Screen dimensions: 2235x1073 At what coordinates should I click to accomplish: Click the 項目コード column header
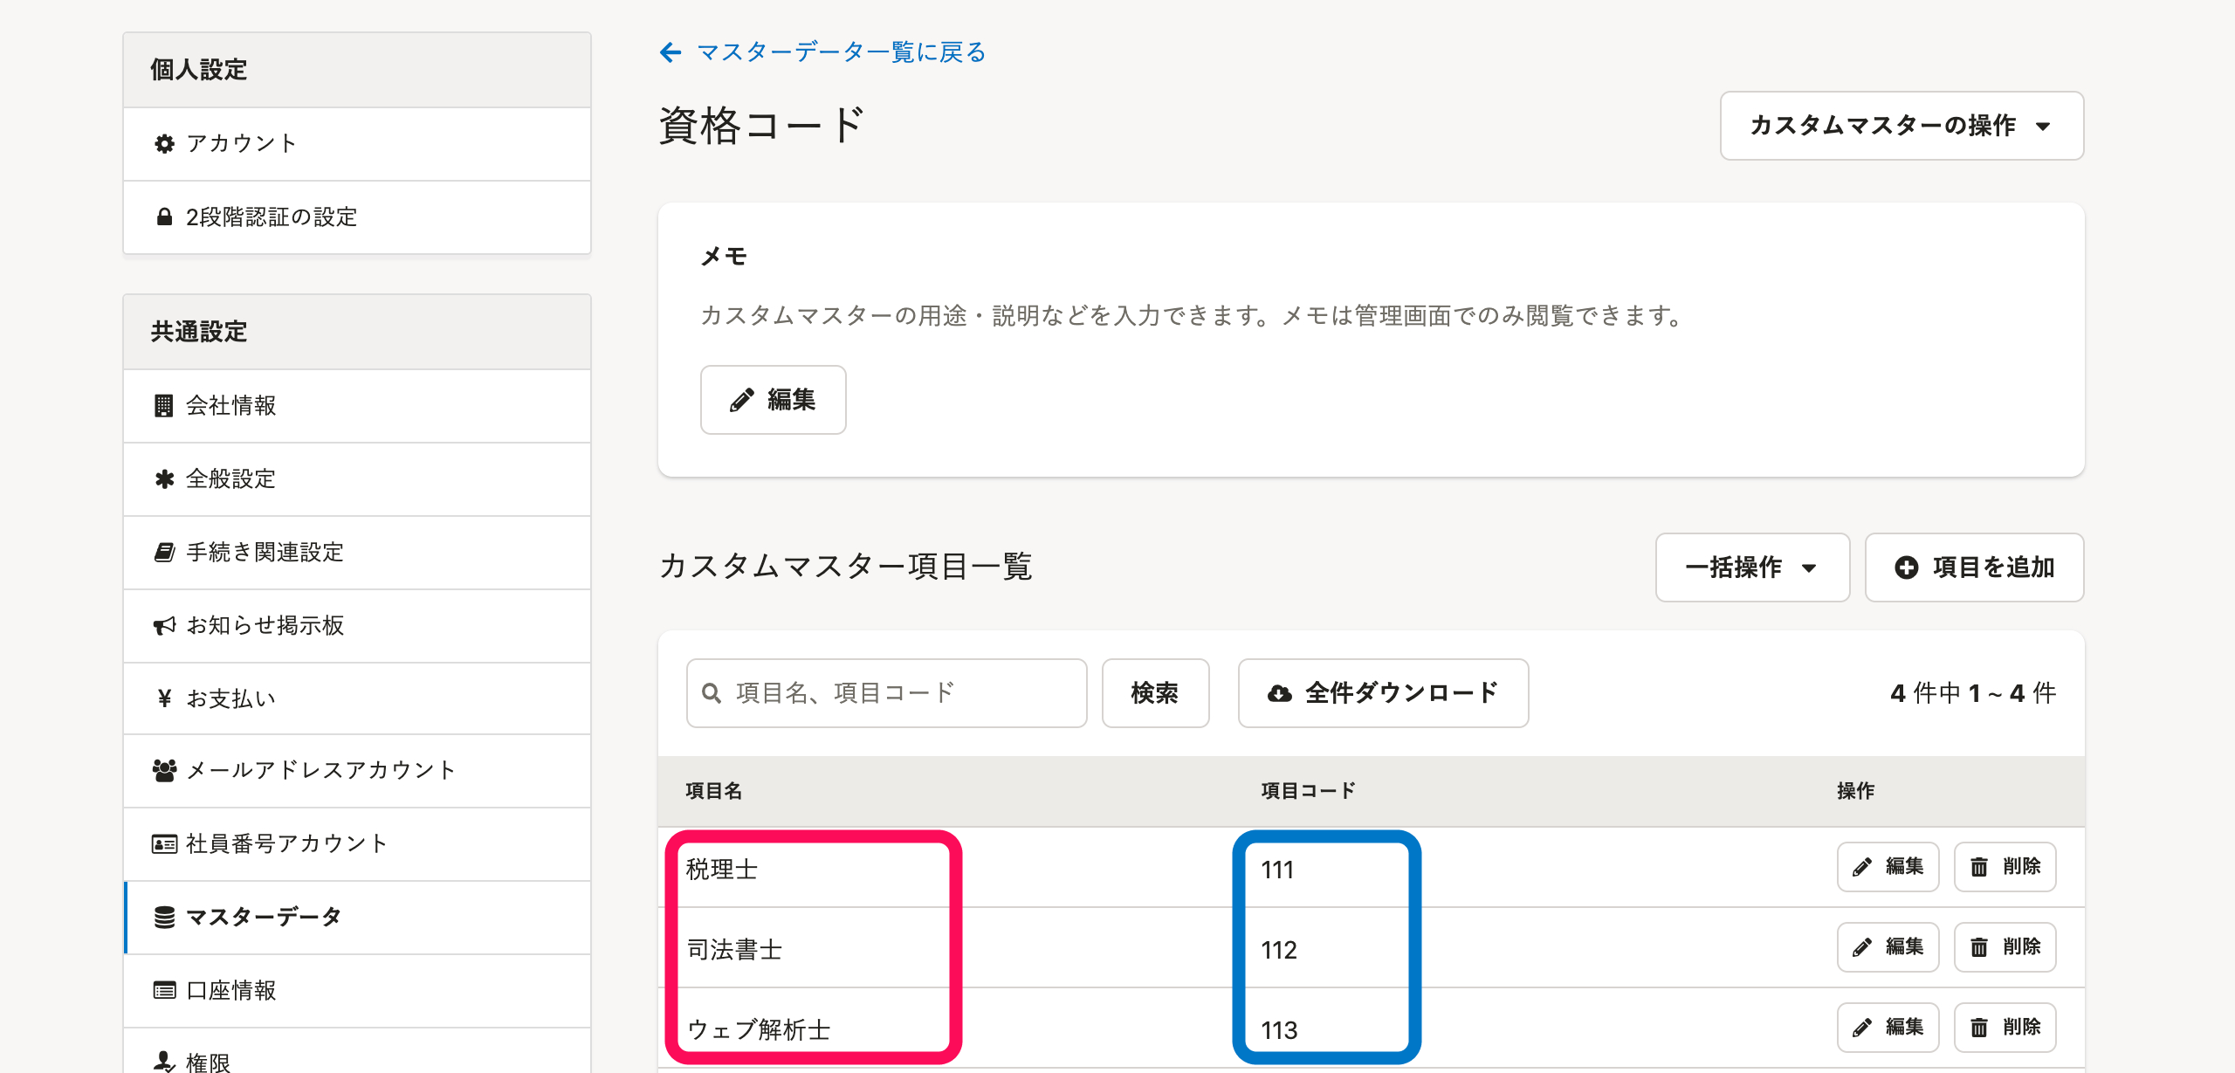pyautogui.click(x=1308, y=791)
